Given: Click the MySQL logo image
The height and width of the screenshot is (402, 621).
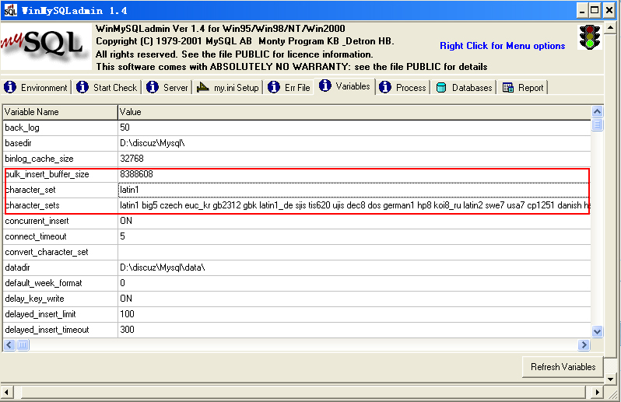Looking at the screenshot, I should tap(47, 47).
